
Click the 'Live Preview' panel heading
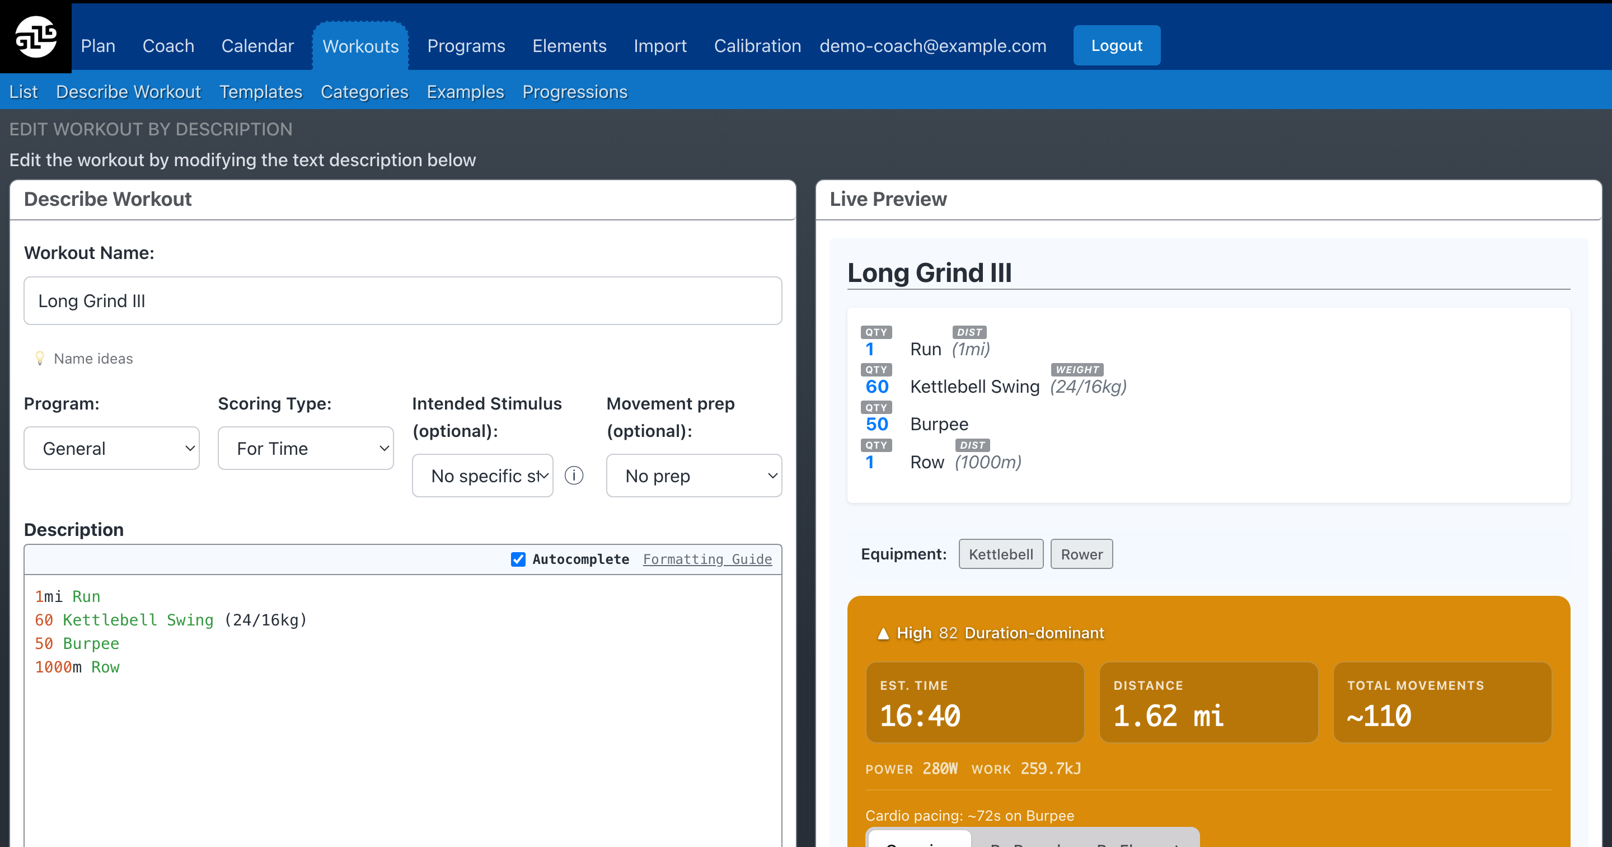pos(888,199)
